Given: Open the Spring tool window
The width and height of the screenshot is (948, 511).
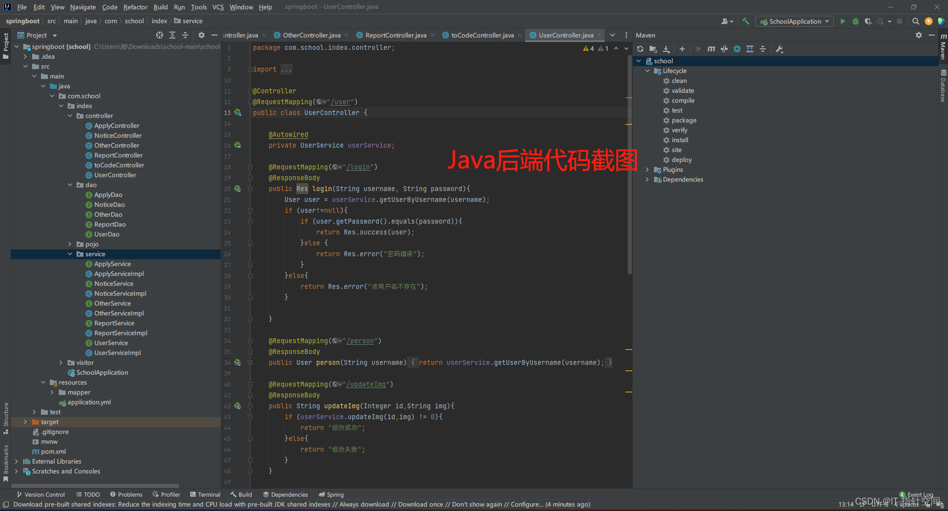Looking at the screenshot, I should 331,494.
